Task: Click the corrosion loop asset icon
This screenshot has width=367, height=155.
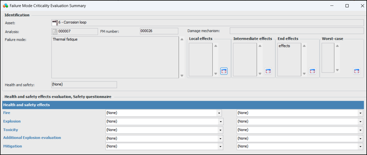Action: click(55, 23)
